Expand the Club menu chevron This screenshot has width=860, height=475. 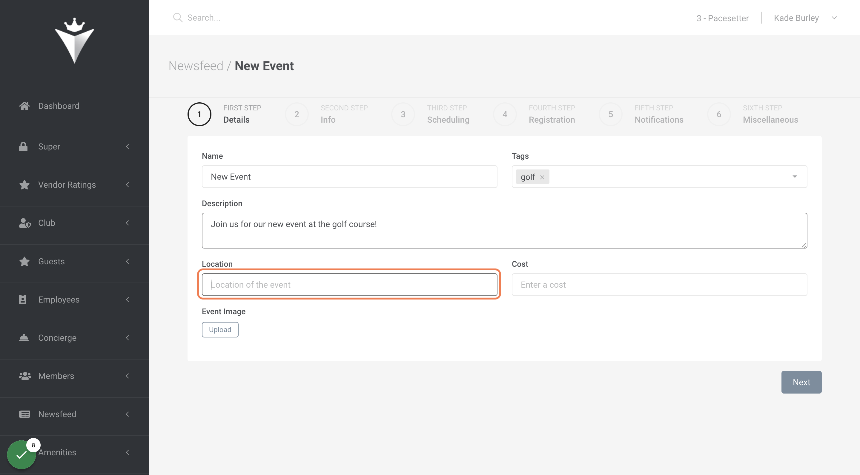(127, 223)
